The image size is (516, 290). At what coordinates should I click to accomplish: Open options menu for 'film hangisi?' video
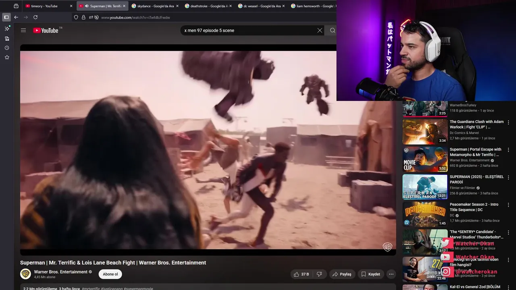tap(508, 260)
